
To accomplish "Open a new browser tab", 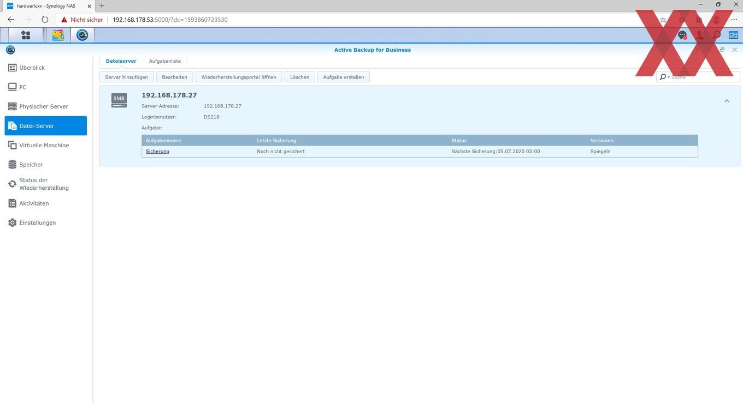I will click(x=102, y=5).
